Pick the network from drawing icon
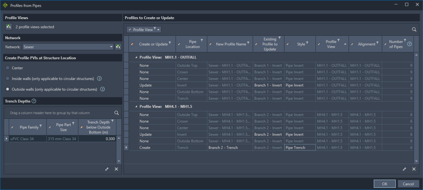The image size is (423, 190). 118,47
